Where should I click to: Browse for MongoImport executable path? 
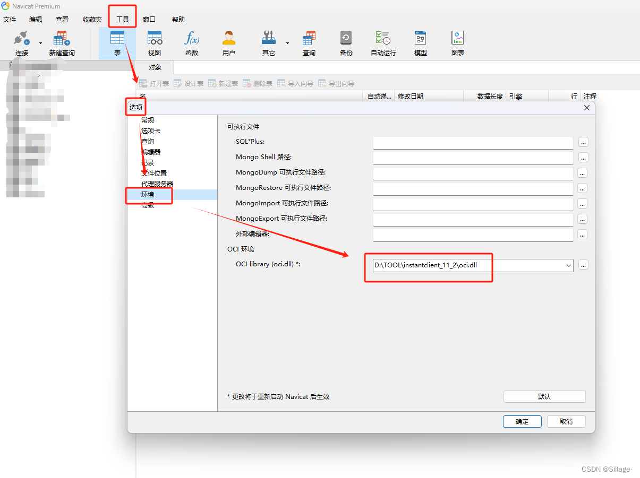click(582, 204)
